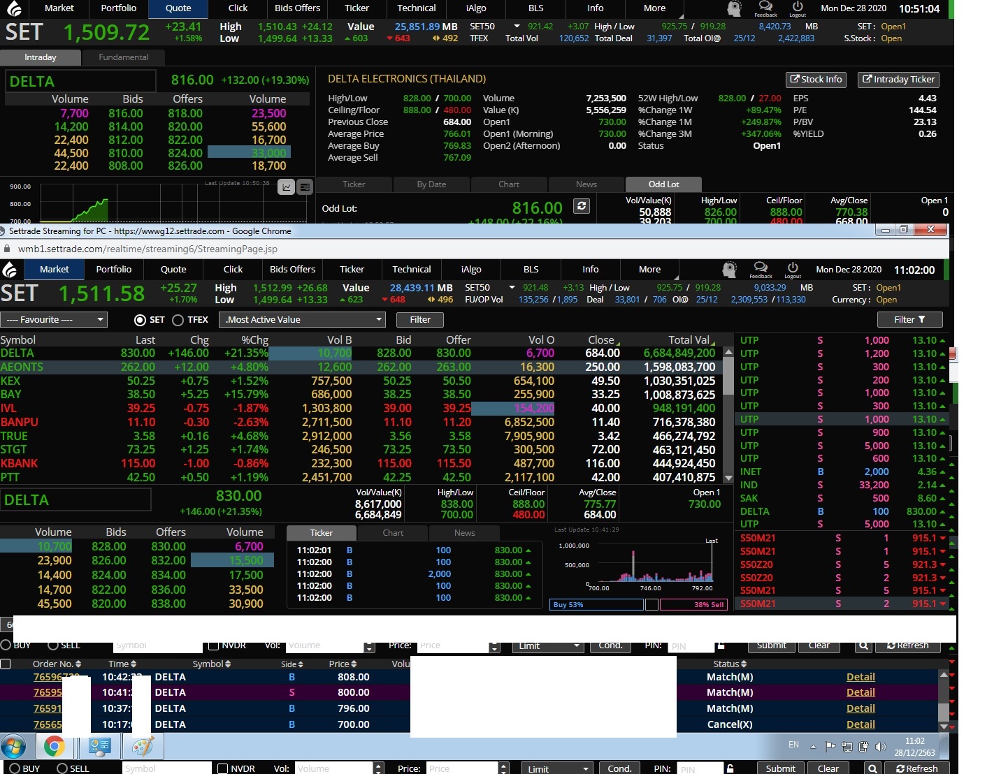Open the Detail link for the 808.00 DELTA order
The width and height of the screenshot is (1008, 774).
pos(861,677)
